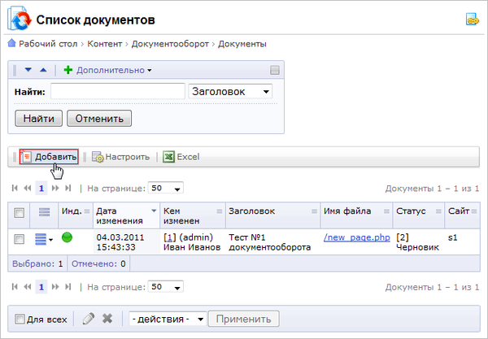Expand the top На странице dropdown
The width and height of the screenshot is (488, 339).
coord(166,188)
